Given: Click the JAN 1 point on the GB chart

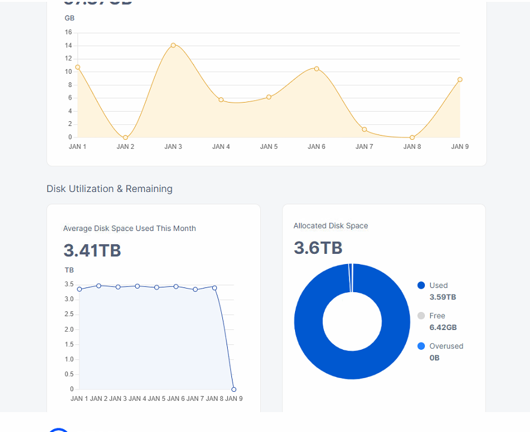Looking at the screenshot, I should [x=78, y=67].
